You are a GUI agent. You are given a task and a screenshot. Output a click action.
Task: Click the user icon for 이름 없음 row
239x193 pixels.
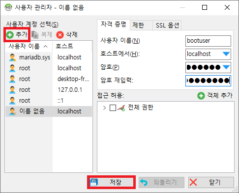pos(12,111)
